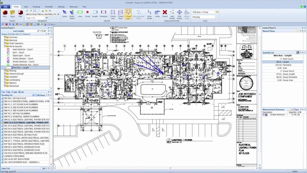The width and height of the screenshot is (307, 173).
Task: Click the Horn - Count purple square swatch
Action: 8,52
